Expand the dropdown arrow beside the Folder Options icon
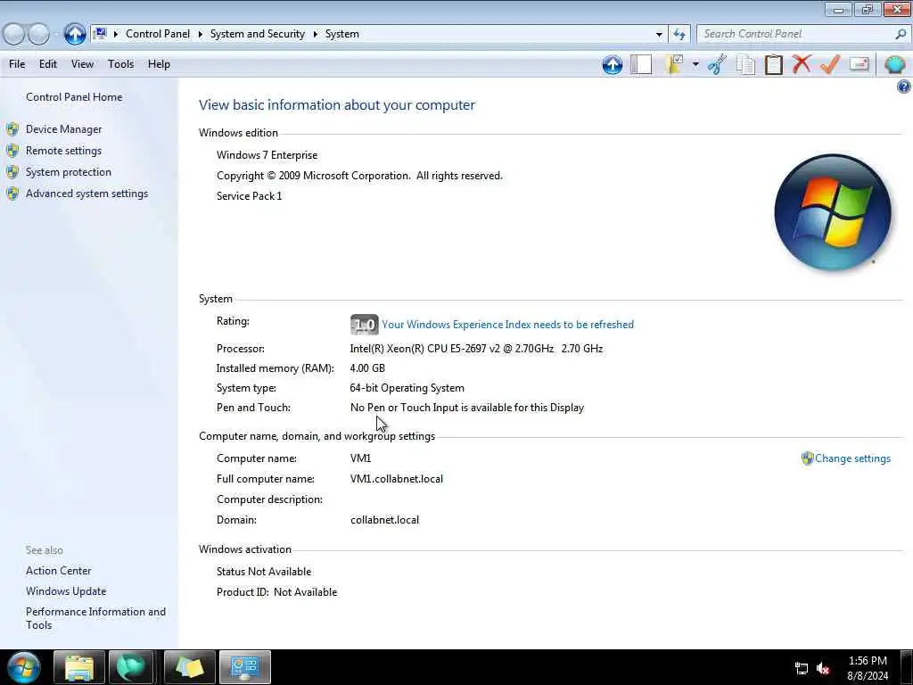Screen dimensions: 913x685 (x=695, y=64)
